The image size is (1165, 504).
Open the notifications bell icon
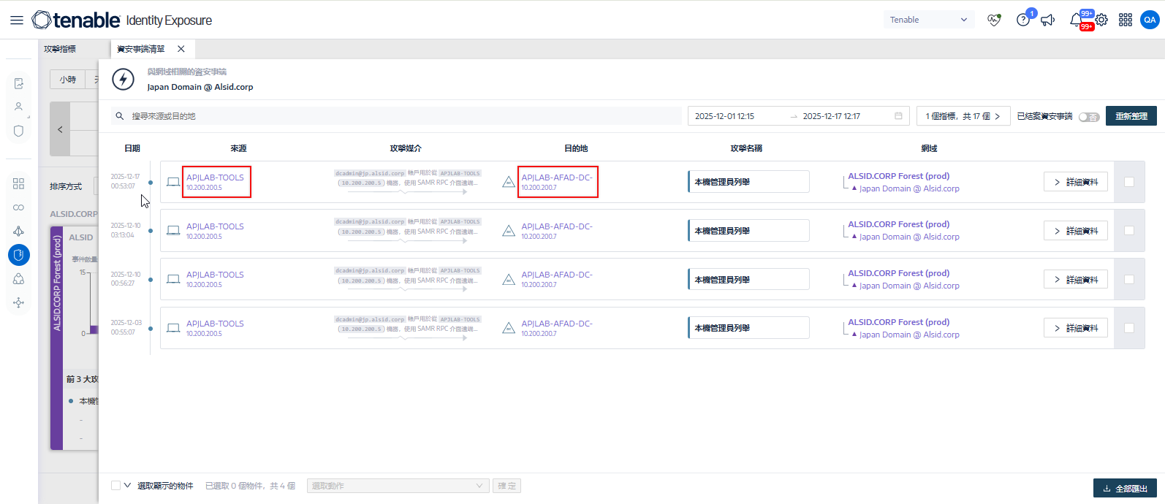point(1076,20)
